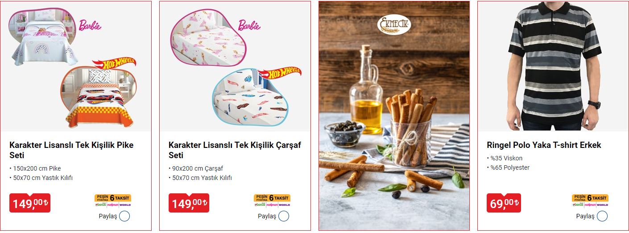Viewport: 629px width, 233px height.
Task: Click the 149,00 price tag on pike set
Action: coord(30,203)
